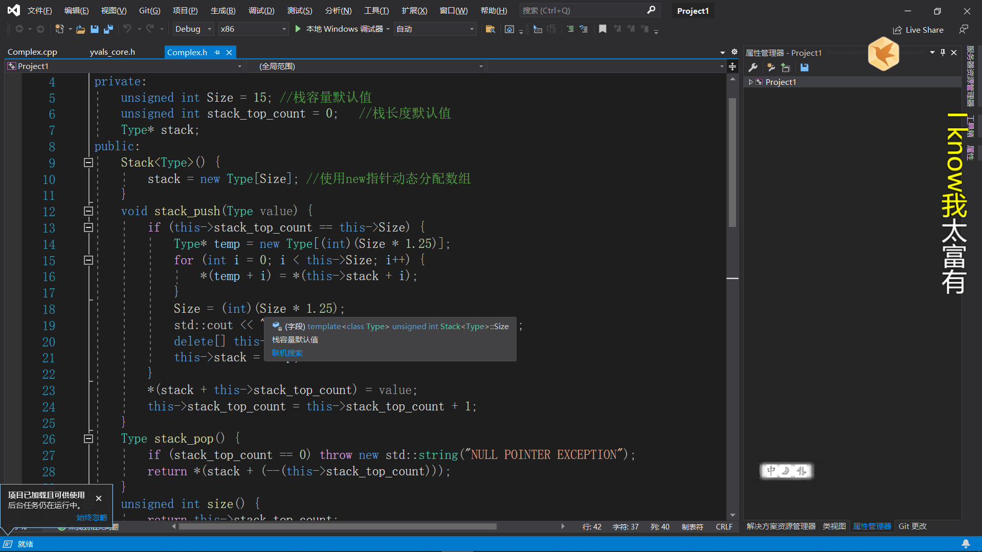Toggle auto-hide pin on the Property Manager panel

[943, 52]
